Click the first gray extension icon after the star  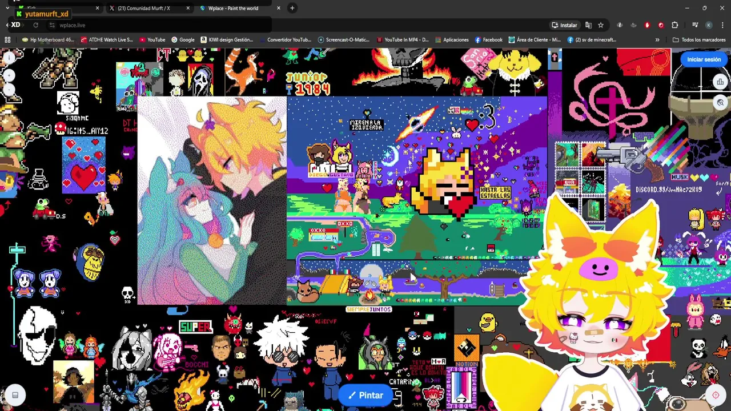coord(620,25)
